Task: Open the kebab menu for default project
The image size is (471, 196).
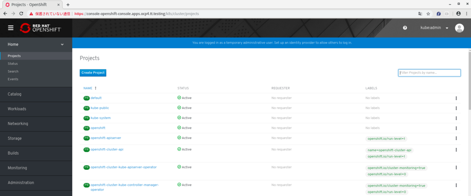Action: (x=456, y=98)
